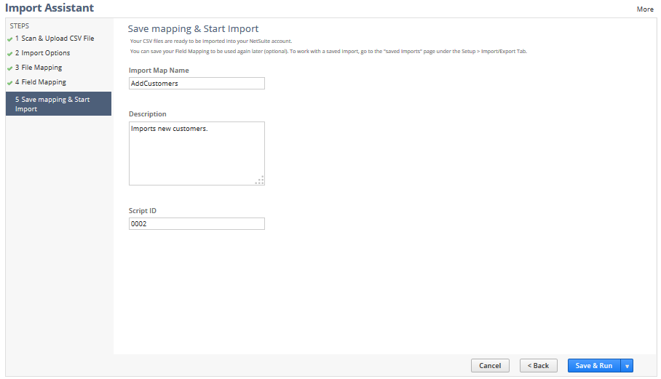Click inside the Description text area
661x379 pixels.
pyautogui.click(x=197, y=153)
